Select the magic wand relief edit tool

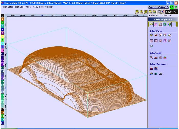point(151,58)
